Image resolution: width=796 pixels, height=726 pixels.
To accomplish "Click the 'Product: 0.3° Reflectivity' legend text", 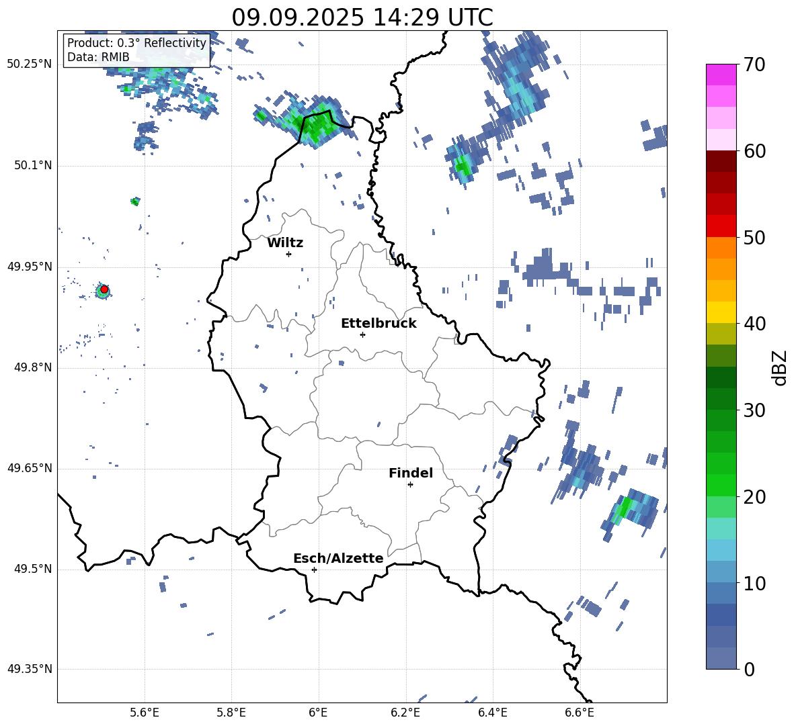I will coord(136,42).
